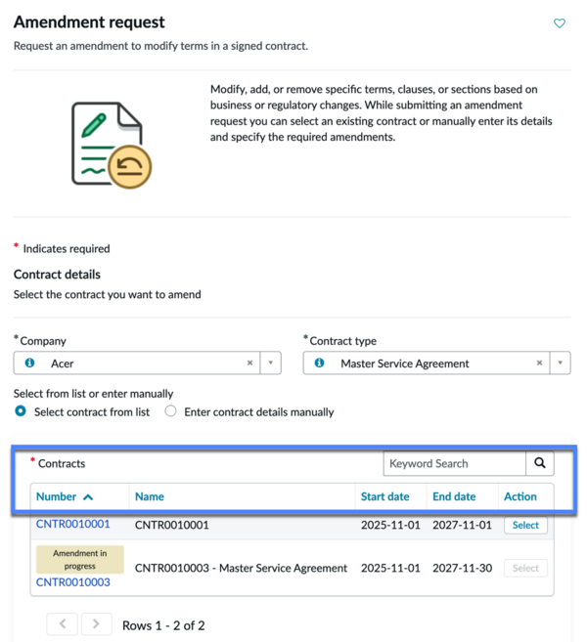Choose Select contract from list option
Viewport: 587px width, 642px height.
pyautogui.click(x=21, y=411)
